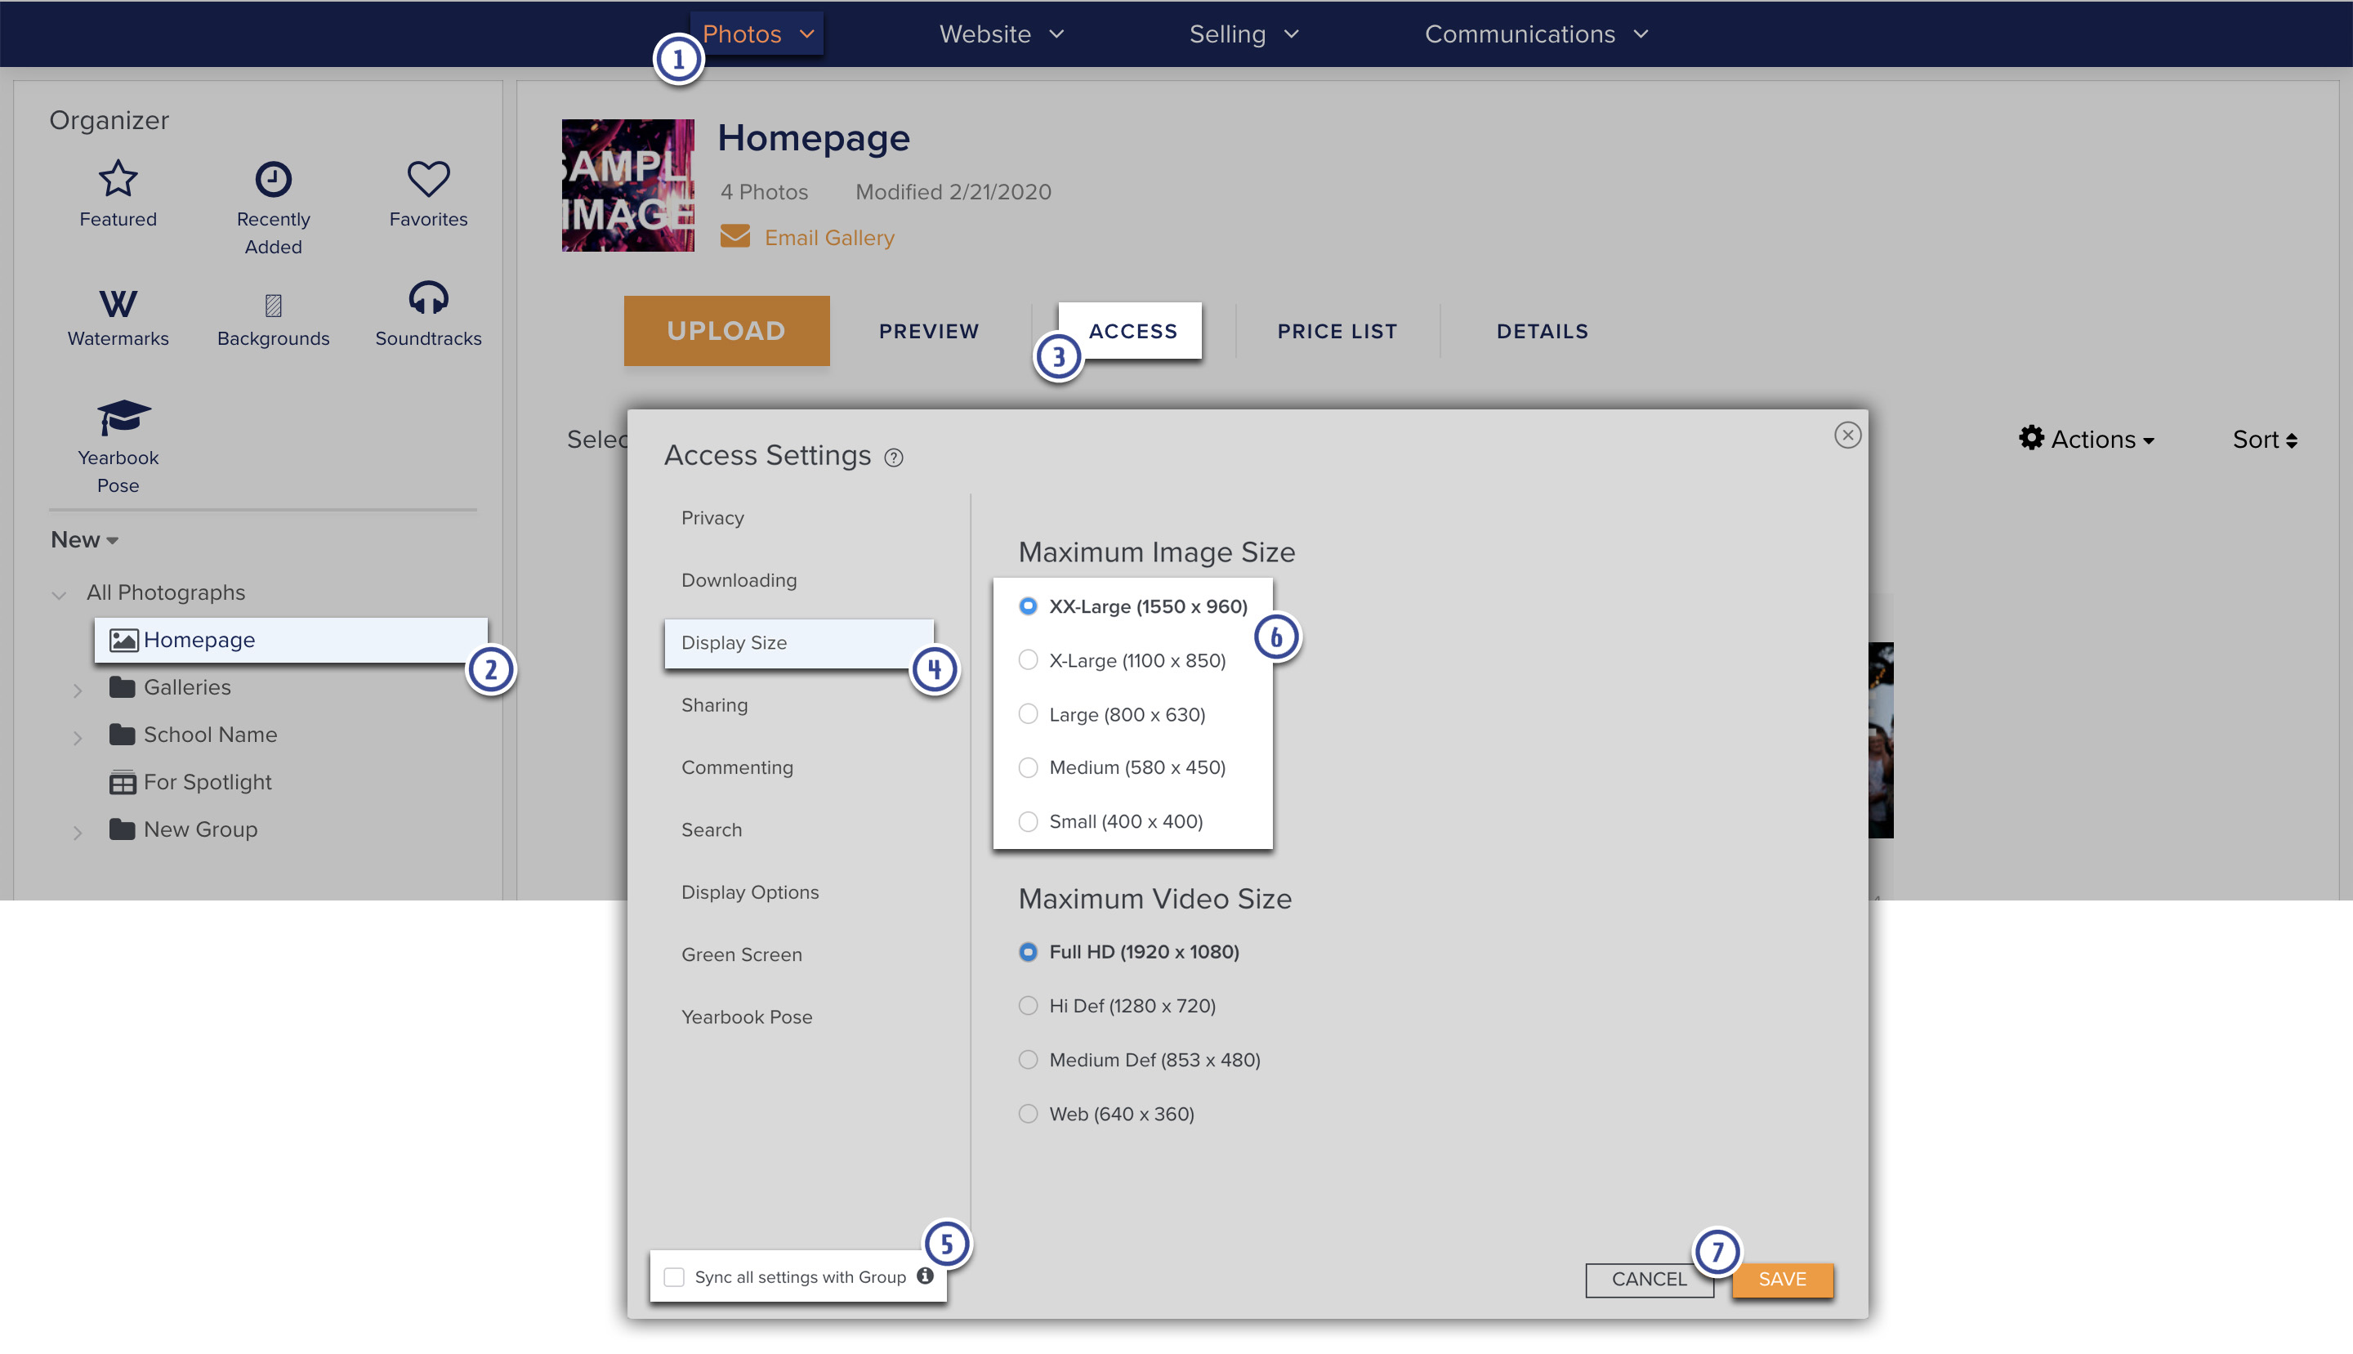2353x1354 pixels.
Task: Enable Sync all settings with Group checkbox
Action: point(674,1277)
